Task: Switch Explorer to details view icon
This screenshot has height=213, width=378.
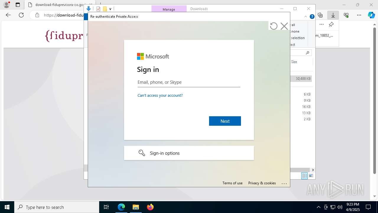Action: [304, 176]
